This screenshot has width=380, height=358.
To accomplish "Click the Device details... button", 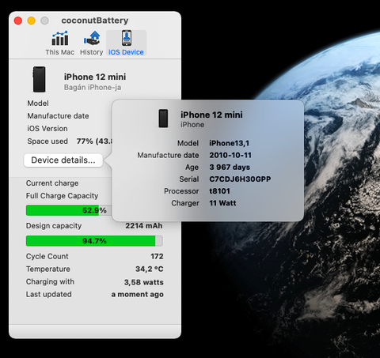I will click(x=63, y=160).
